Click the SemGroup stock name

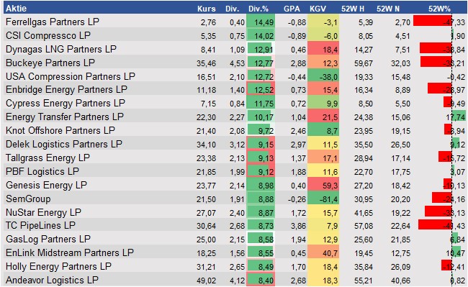click(x=28, y=199)
